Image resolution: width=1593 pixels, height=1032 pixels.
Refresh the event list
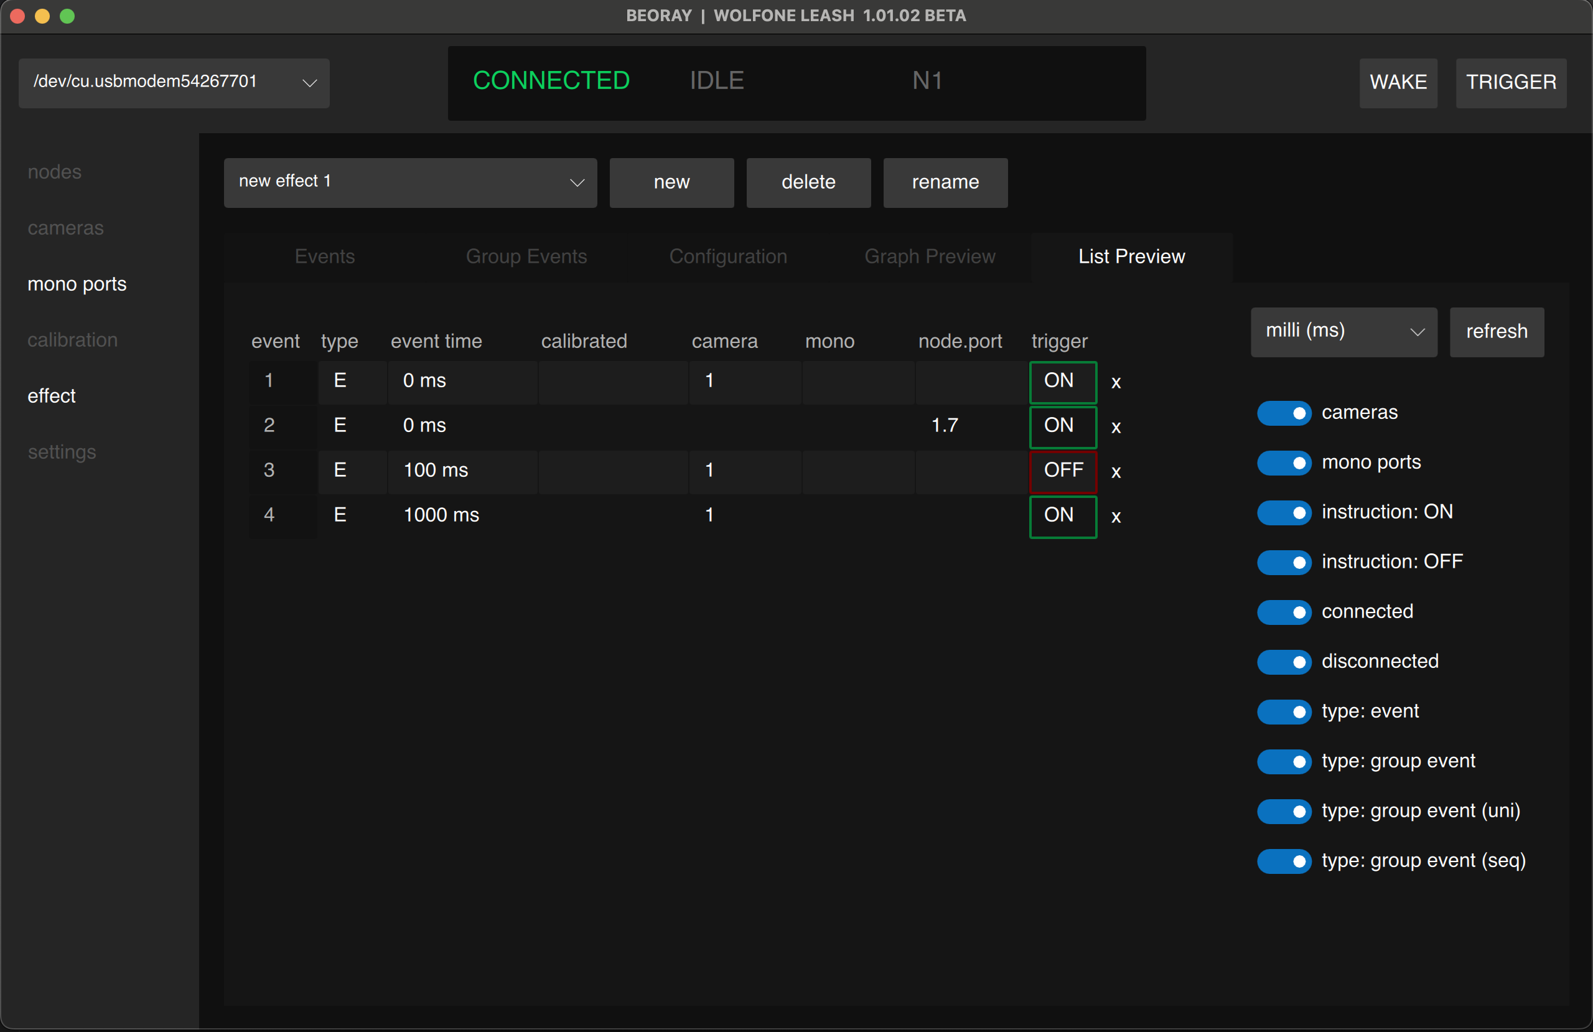1496,332
